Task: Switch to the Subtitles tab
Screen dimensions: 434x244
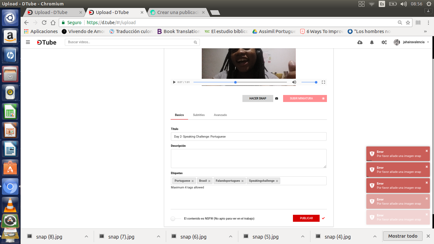Action: [199, 115]
